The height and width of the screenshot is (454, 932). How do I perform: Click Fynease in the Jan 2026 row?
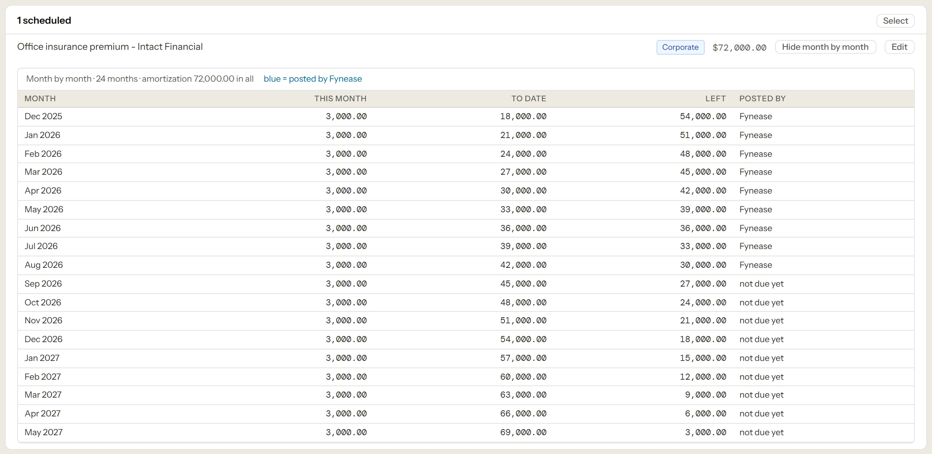pyautogui.click(x=755, y=135)
